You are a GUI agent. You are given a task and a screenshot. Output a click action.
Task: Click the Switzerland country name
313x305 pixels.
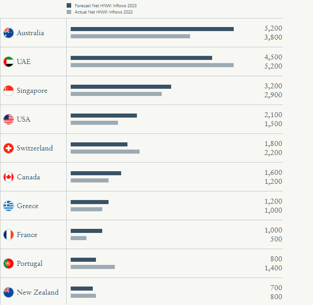[x=35, y=148]
